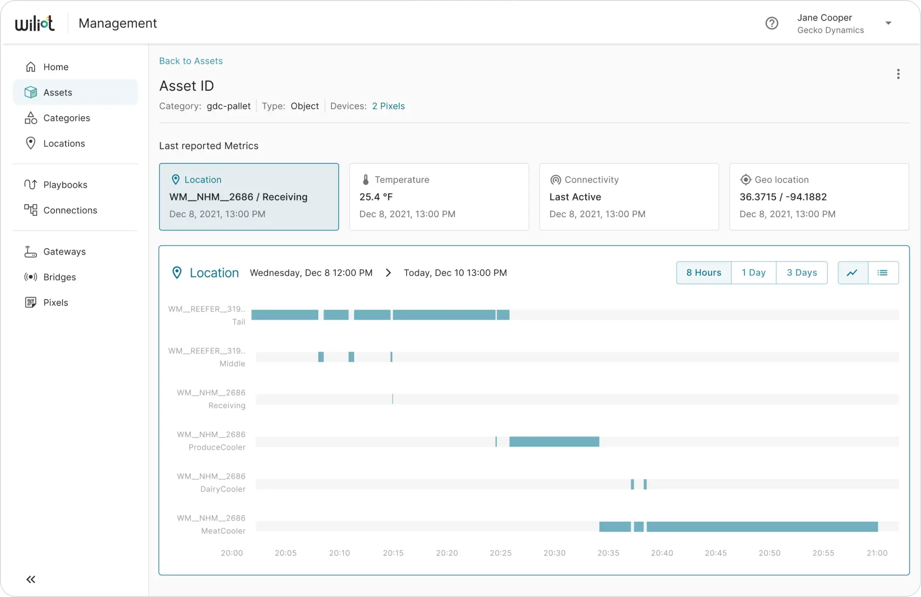Click the Gateways icon in sidebar
Image resolution: width=921 pixels, height=597 pixels.
[x=30, y=252]
